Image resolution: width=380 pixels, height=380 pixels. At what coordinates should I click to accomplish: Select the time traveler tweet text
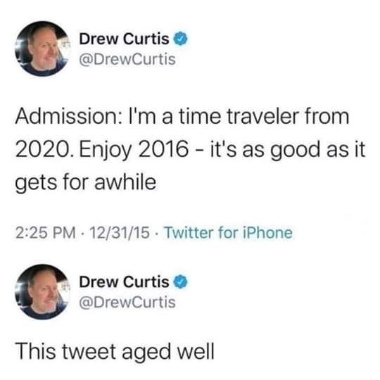coord(190,149)
